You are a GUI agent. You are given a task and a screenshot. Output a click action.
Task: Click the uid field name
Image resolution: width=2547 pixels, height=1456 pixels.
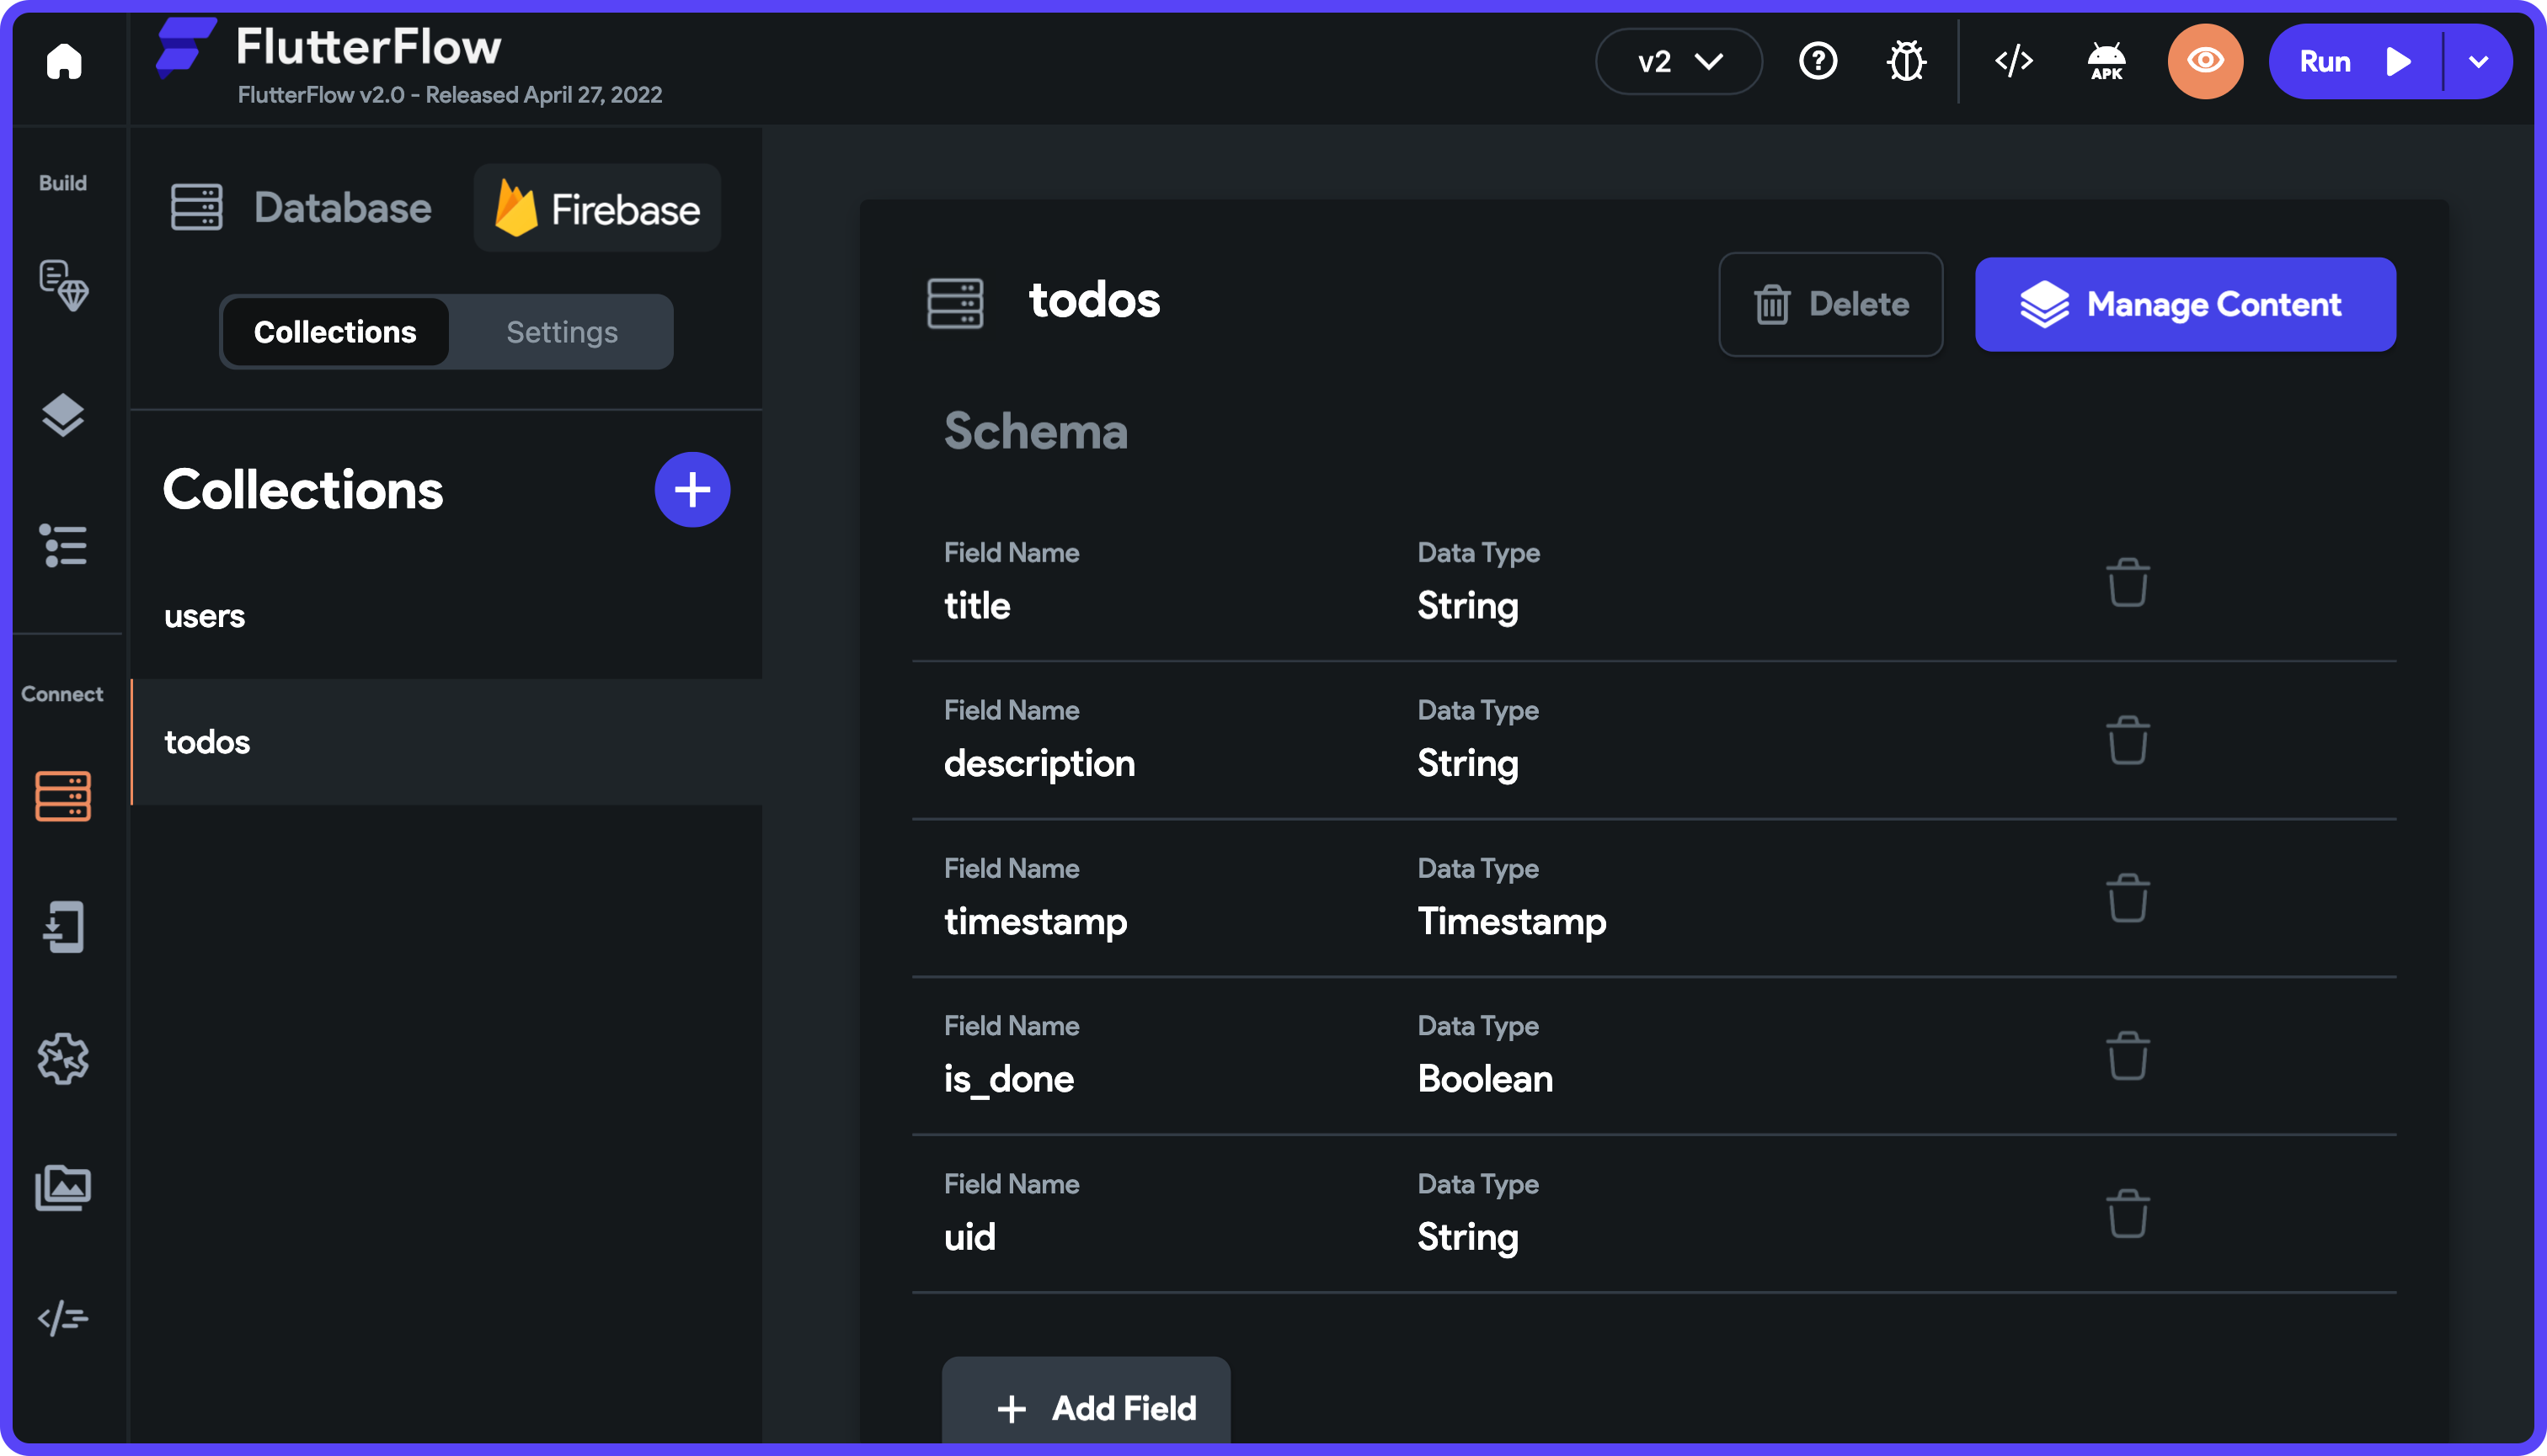(969, 1238)
